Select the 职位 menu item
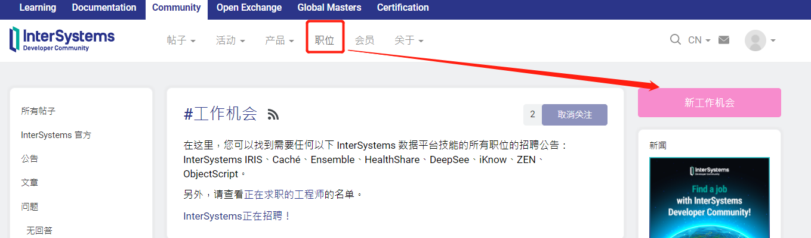811x238 pixels. click(325, 40)
